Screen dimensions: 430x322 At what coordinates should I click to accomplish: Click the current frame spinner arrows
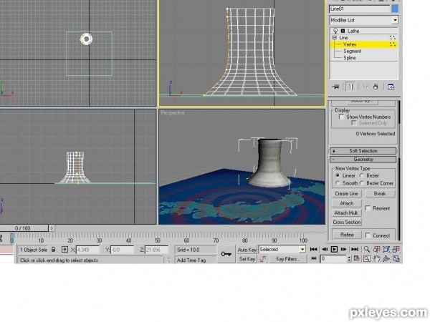click(x=349, y=258)
